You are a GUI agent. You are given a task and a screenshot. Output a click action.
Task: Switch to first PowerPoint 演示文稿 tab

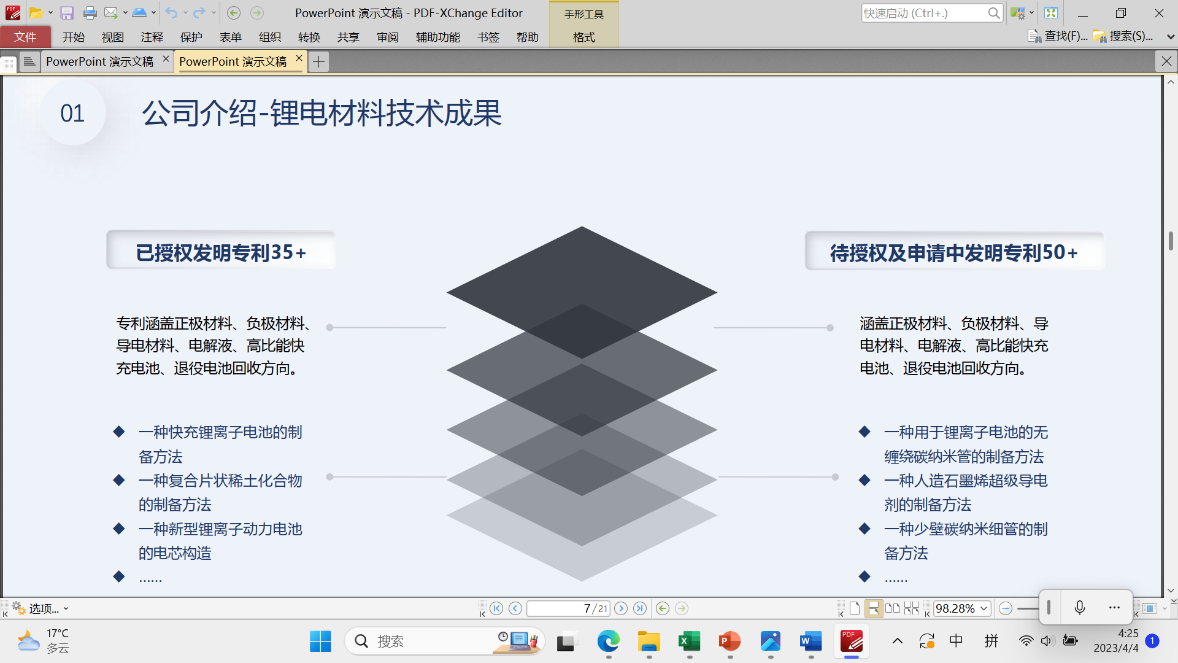(x=100, y=61)
